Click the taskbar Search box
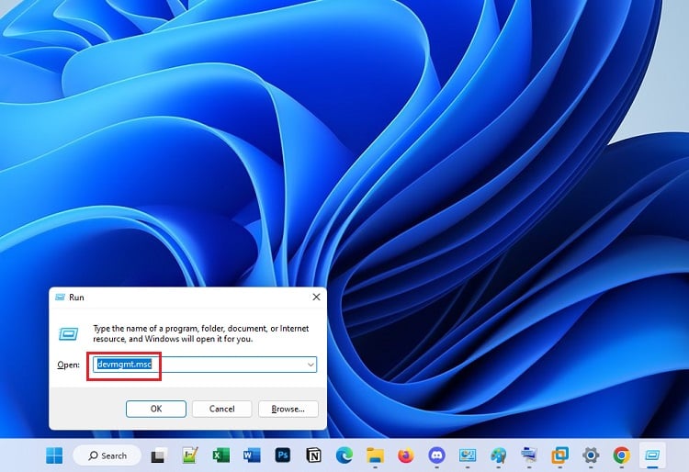 click(x=107, y=455)
